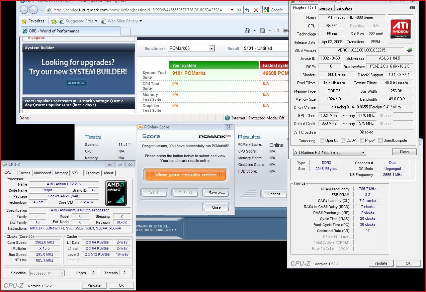Screen dimensions: 426x292
Task: Open the About tab in CPU-Z
Action: tap(108, 173)
